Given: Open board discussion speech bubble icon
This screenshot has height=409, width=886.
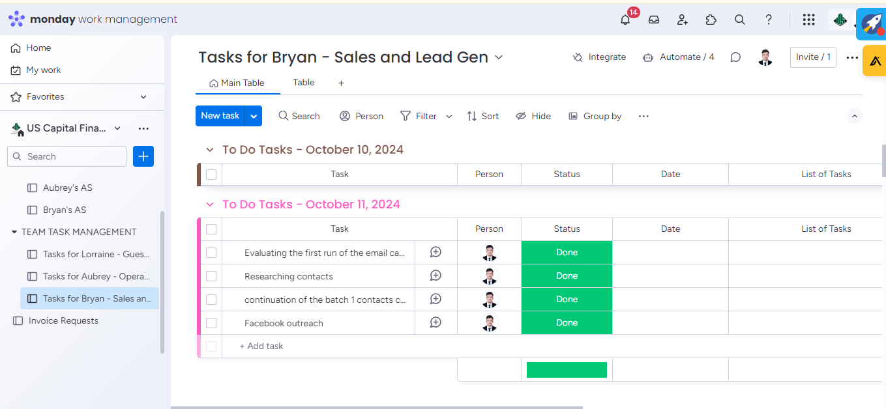Looking at the screenshot, I should pos(735,57).
